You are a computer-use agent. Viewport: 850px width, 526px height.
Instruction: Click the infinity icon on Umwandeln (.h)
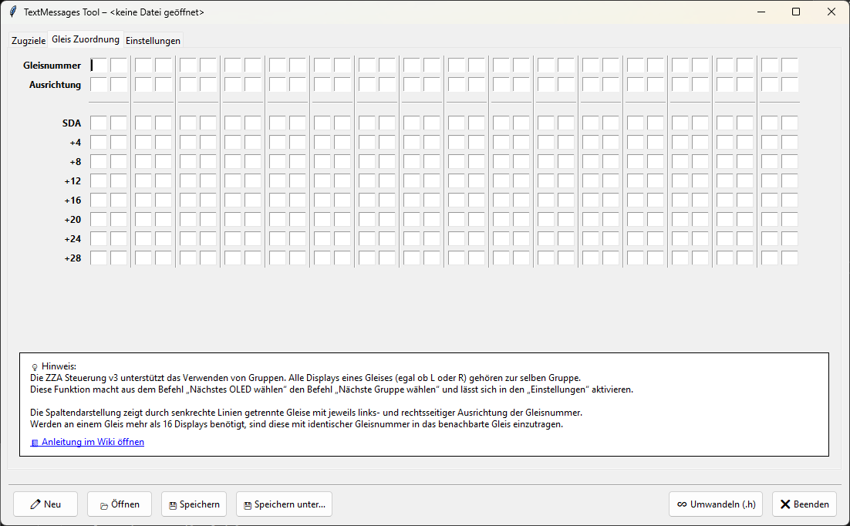click(681, 504)
